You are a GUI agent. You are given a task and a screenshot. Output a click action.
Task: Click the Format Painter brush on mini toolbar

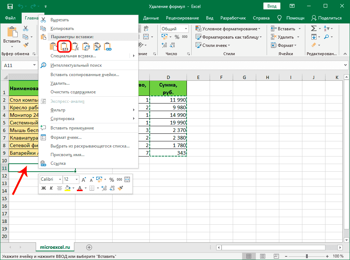(121, 188)
